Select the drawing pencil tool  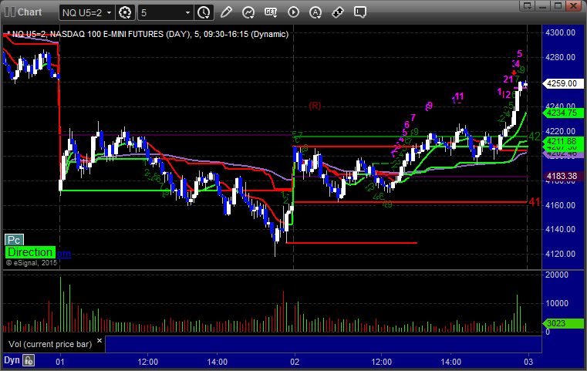[226, 12]
